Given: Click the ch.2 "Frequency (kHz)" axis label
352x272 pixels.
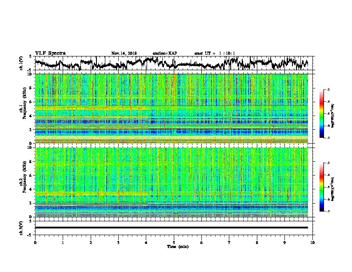Looking at the screenshot, I should (24, 177).
